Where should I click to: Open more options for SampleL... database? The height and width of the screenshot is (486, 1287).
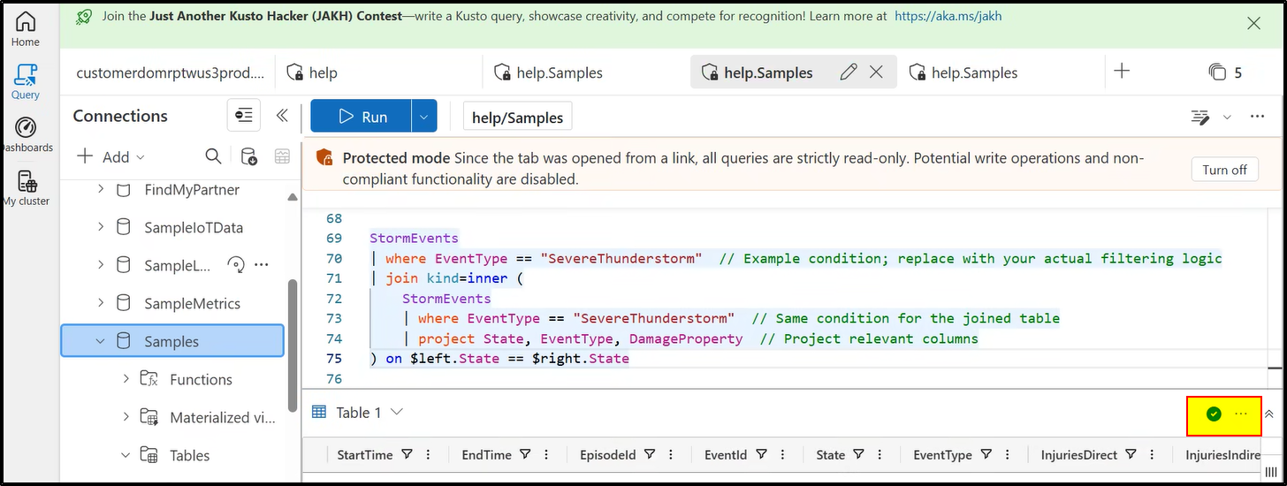pyautogui.click(x=262, y=264)
